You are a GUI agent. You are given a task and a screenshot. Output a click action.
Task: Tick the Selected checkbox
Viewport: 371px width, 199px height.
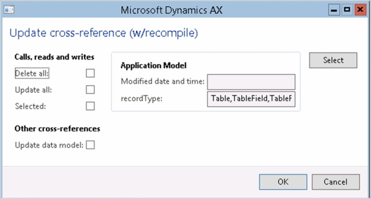click(x=90, y=106)
